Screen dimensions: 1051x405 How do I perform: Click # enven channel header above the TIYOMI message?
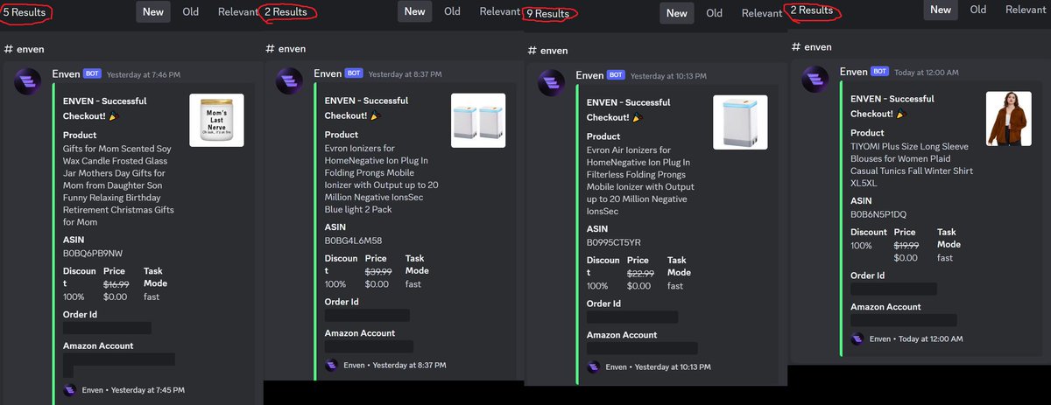811,46
